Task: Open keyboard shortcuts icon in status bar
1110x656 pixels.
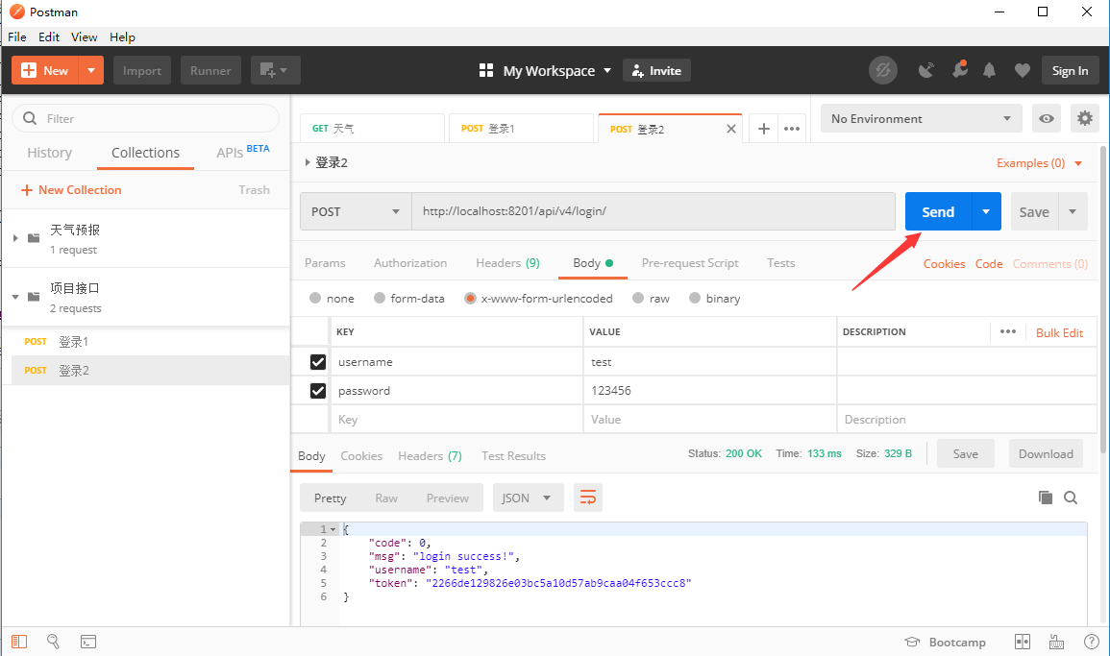Action: (x=1056, y=642)
